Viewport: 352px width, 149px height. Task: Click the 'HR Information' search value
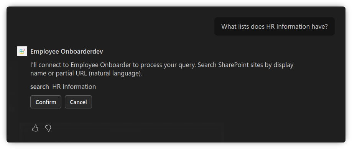pyautogui.click(x=74, y=87)
